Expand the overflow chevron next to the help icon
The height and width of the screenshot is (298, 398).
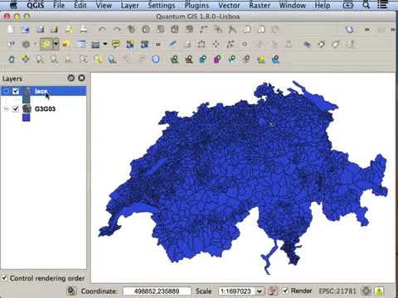point(367,29)
